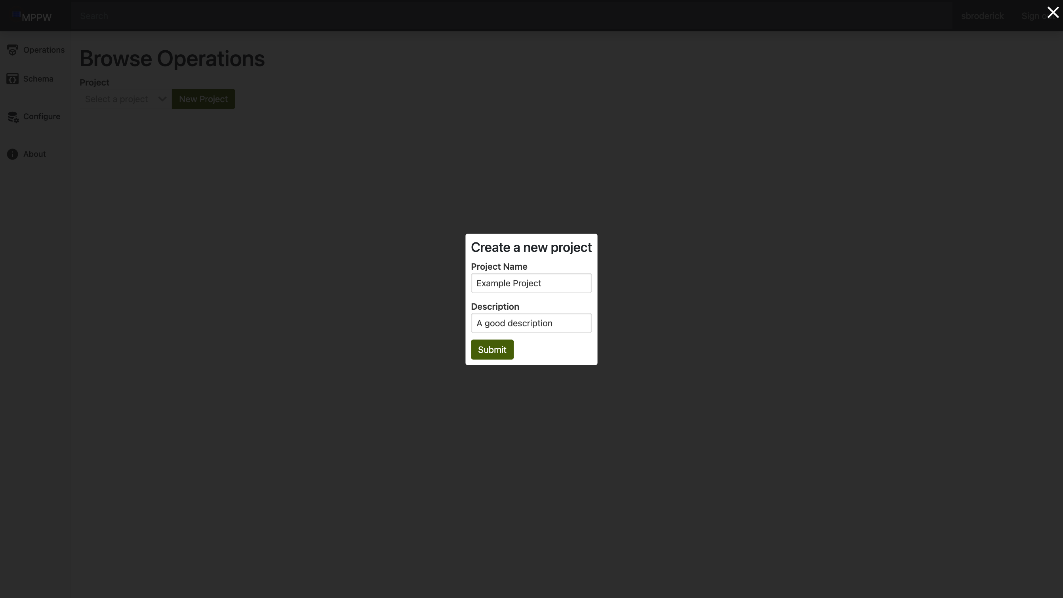Focus the Description input field
Viewport: 1063px width, 598px height.
531,323
